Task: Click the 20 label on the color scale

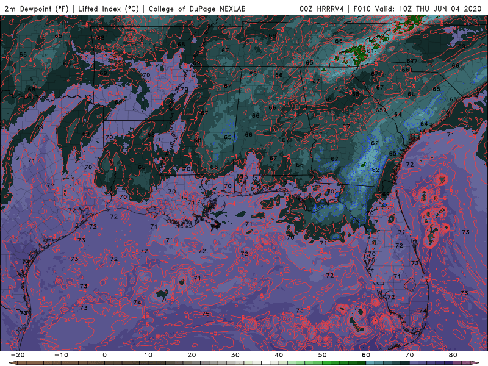Action: [x=192, y=355]
